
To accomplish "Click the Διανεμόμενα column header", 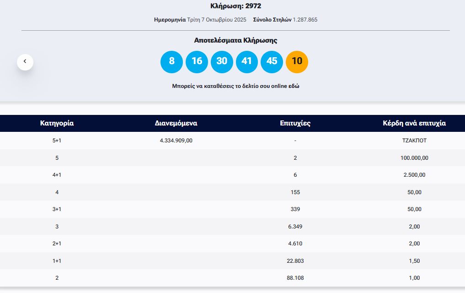I will [x=176, y=123].
